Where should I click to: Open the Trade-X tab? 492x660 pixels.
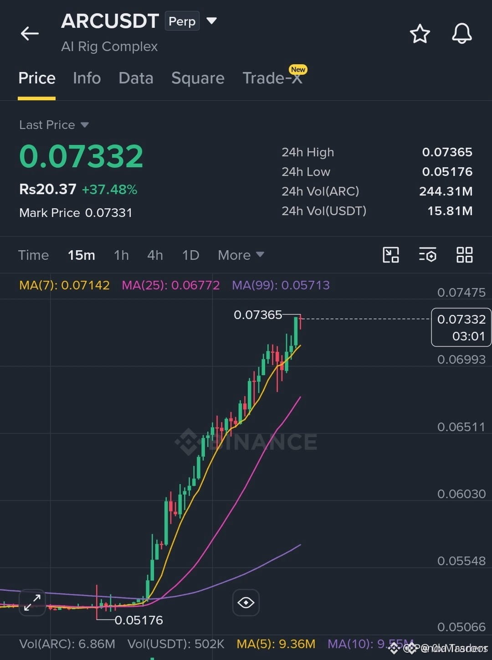click(272, 78)
